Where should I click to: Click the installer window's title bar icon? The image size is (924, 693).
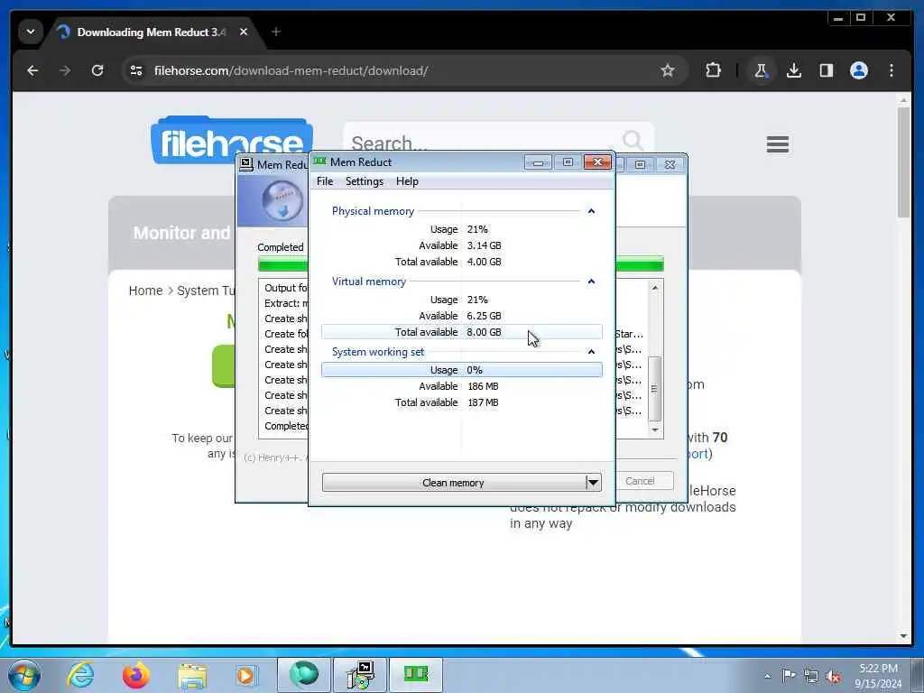[x=246, y=164]
